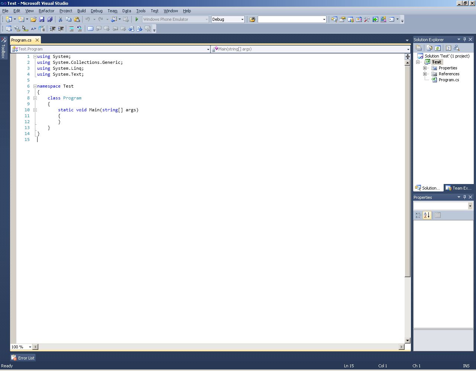Click the Increase Line Indent icon
Image resolution: width=476 pixels, height=371 pixels.
point(61,29)
